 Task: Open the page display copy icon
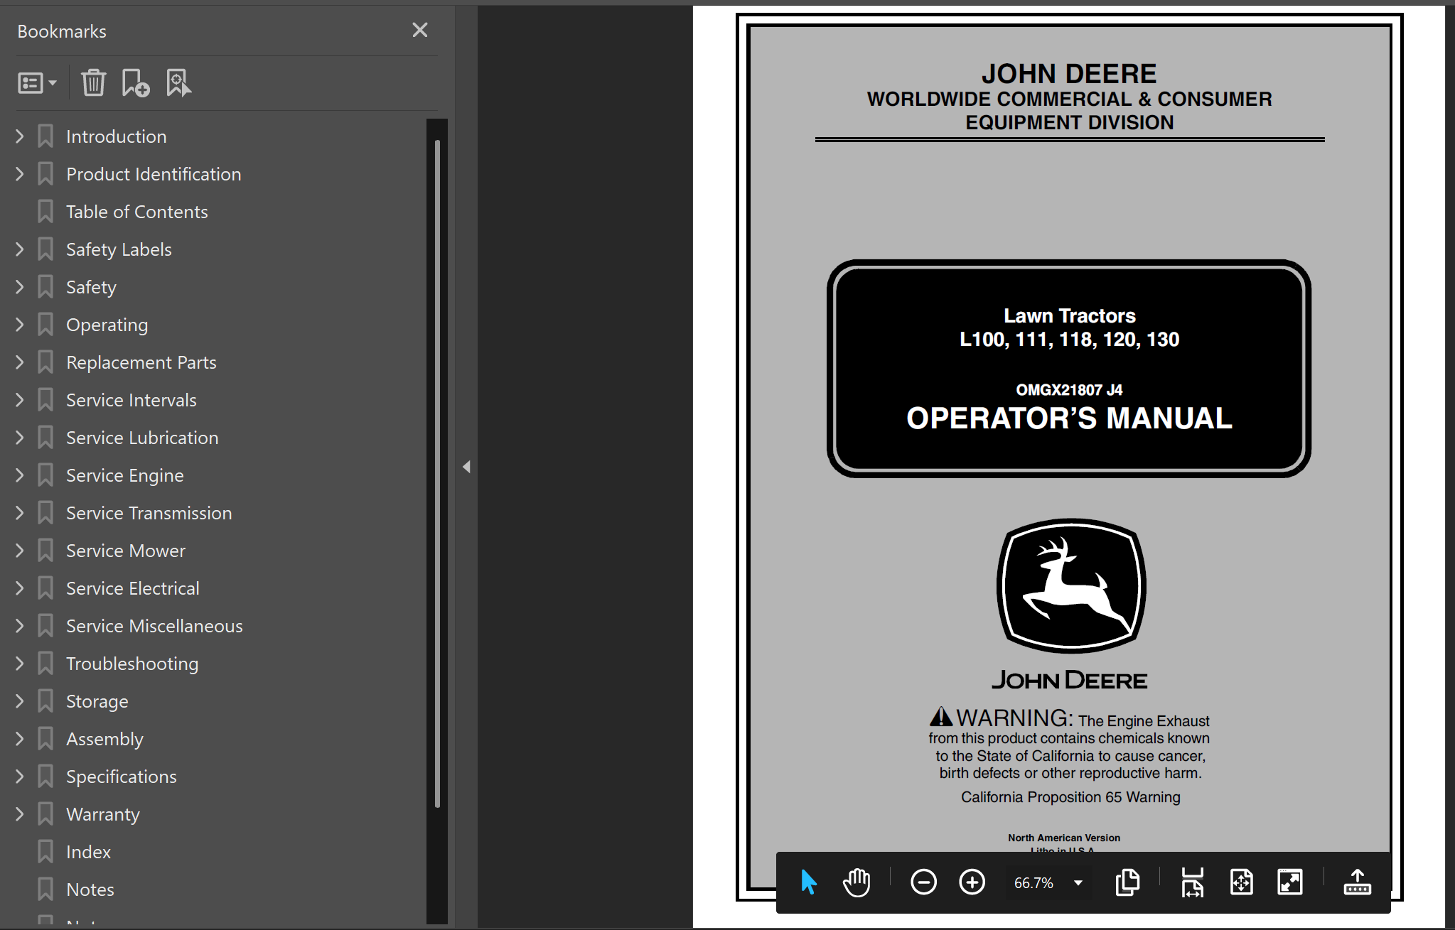point(1127,882)
